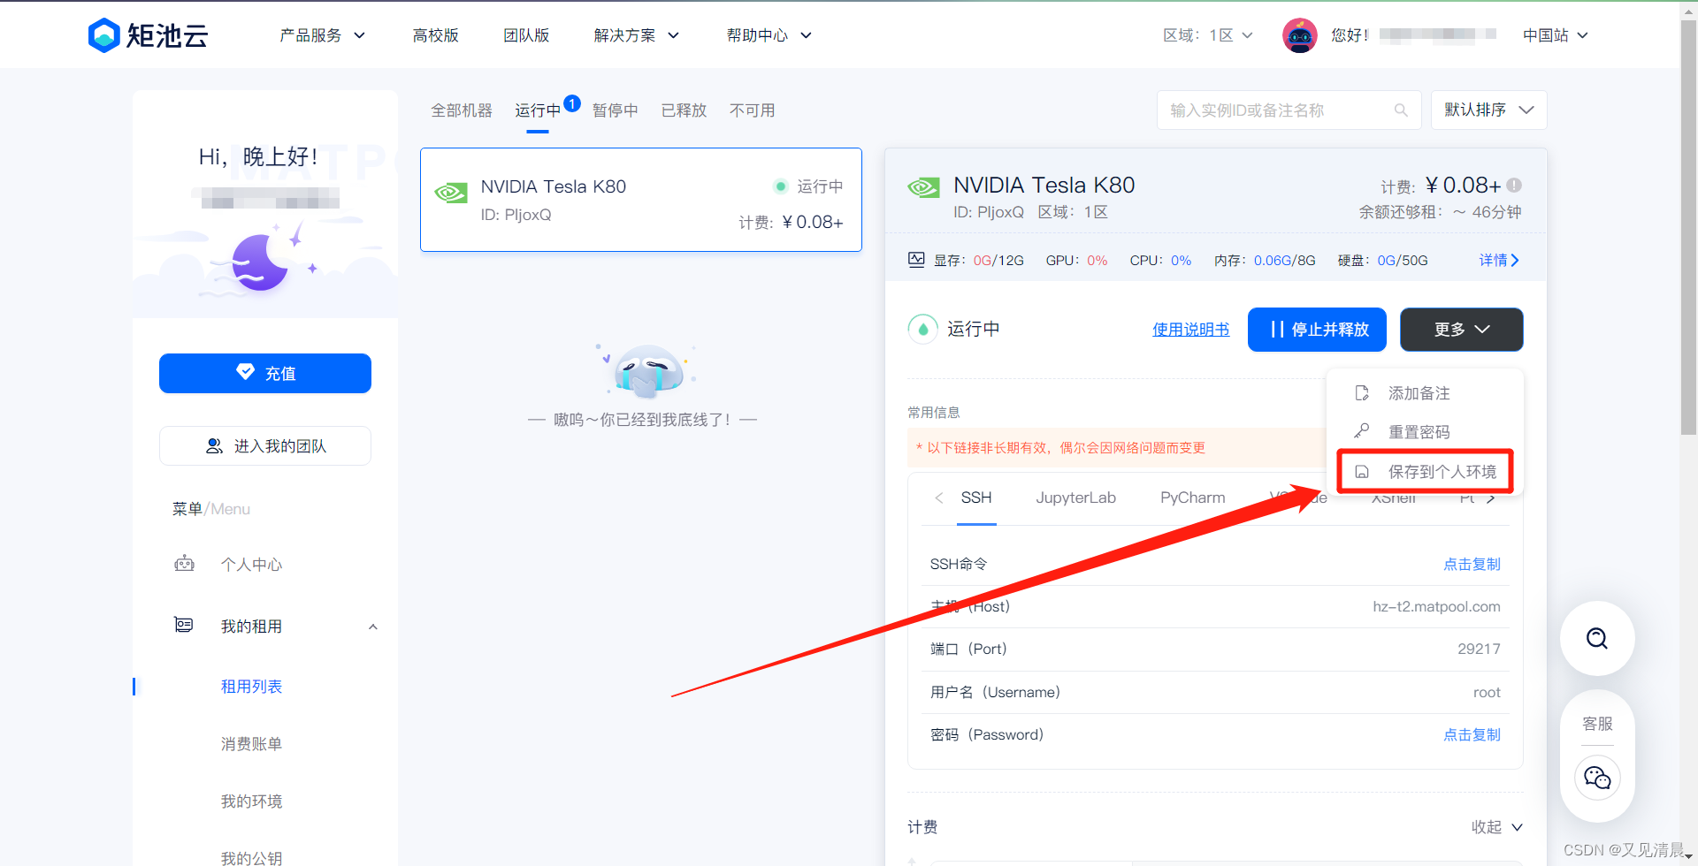
Task: Switch to the 不可用 tab
Action: tap(753, 110)
